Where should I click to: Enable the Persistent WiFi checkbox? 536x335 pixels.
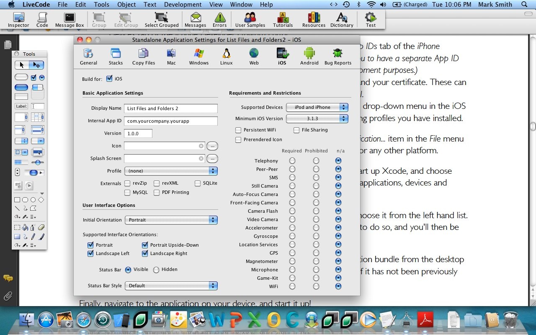pyautogui.click(x=238, y=130)
